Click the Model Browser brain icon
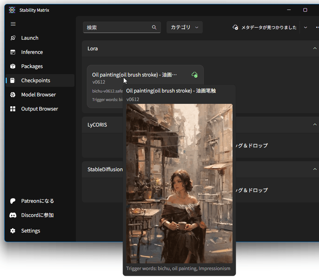Viewport: 319px width, 280px height. pos(13,95)
